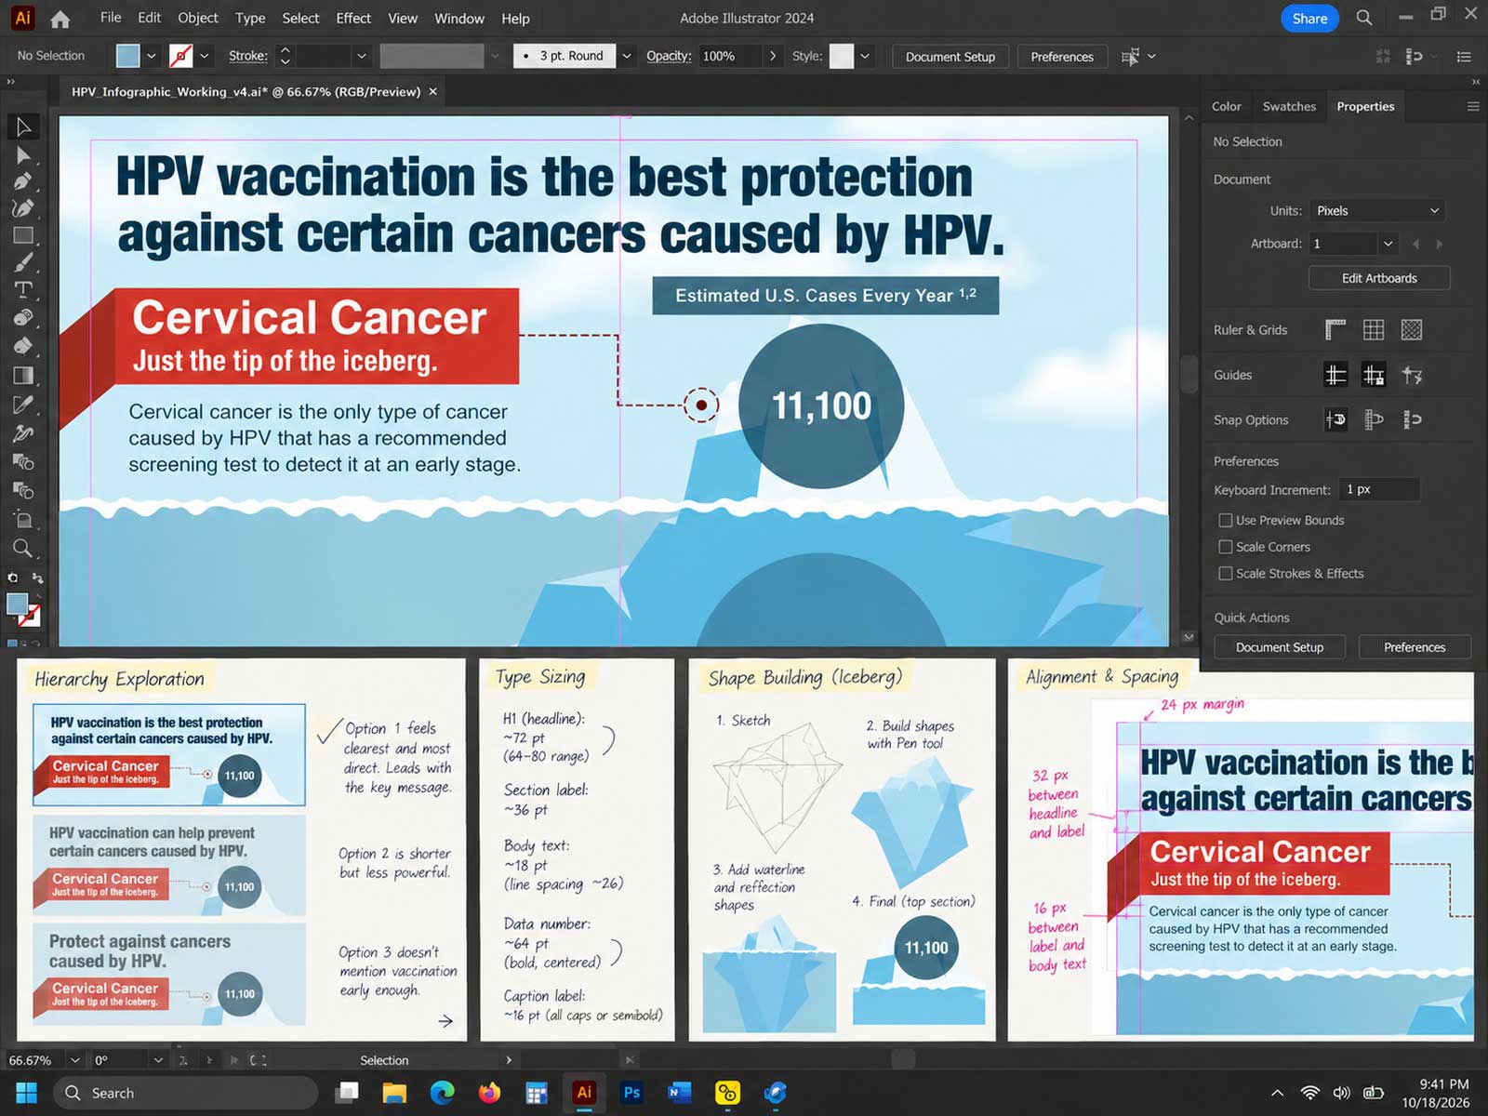Select the Zoom tool
The height and width of the screenshot is (1116, 1488).
pyautogui.click(x=23, y=548)
